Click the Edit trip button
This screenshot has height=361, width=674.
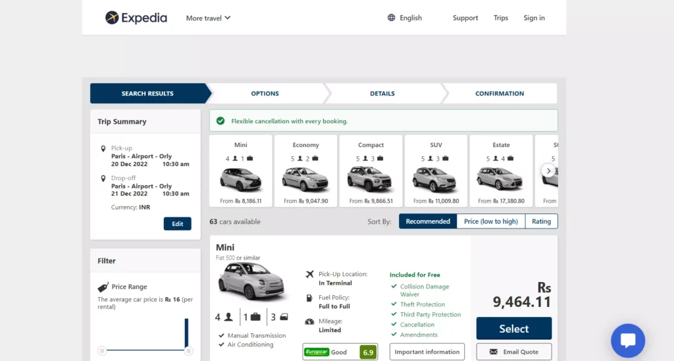pos(177,224)
